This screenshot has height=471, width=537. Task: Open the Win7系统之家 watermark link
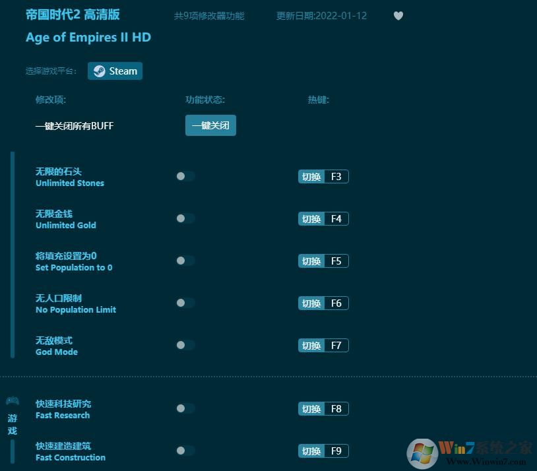482,451
